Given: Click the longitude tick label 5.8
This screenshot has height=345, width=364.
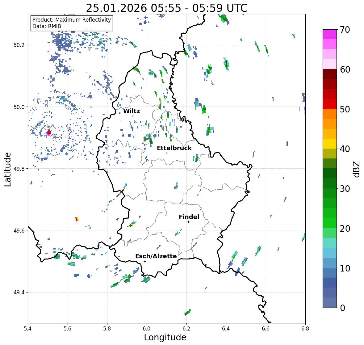Looking at the screenshot, I should click(107, 328).
